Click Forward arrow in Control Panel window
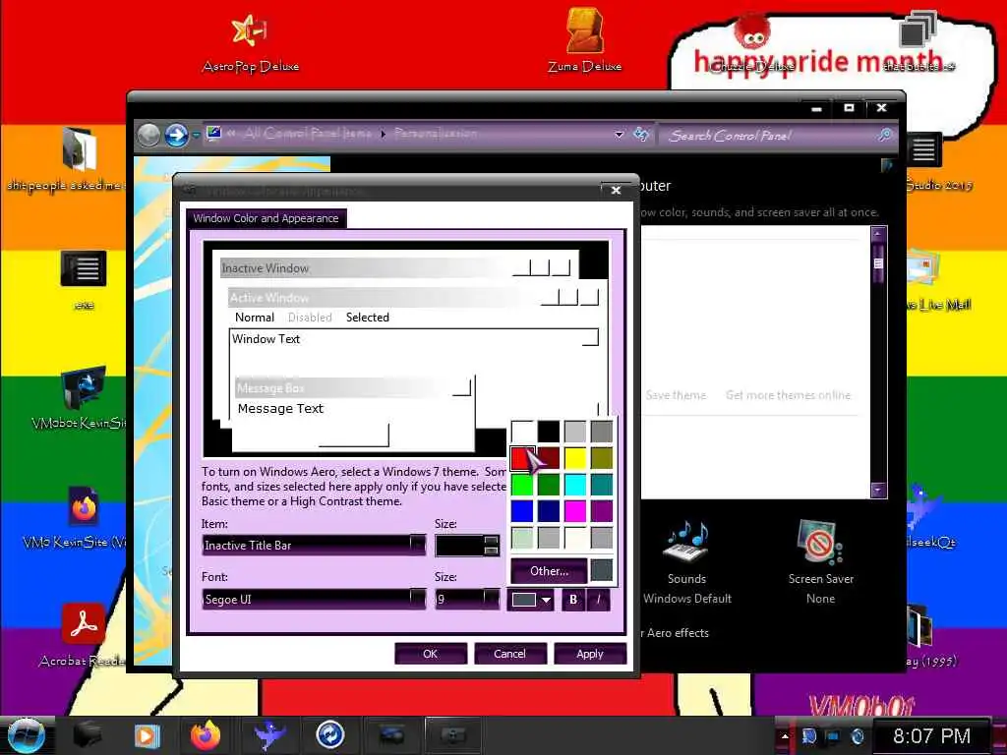The width and height of the screenshot is (1007, 755). pyautogui.click(x=176, y=135)
